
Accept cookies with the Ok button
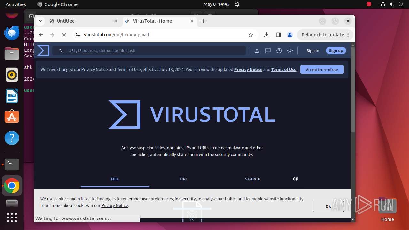coord(328,206)
